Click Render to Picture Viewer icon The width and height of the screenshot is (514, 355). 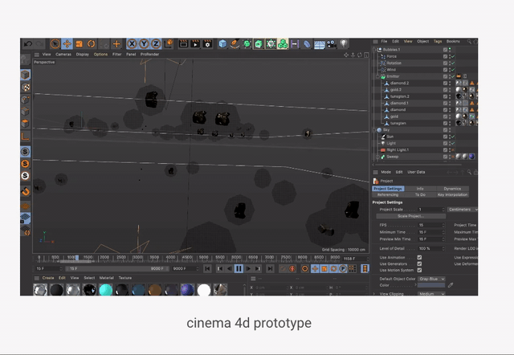coord(195,43)
